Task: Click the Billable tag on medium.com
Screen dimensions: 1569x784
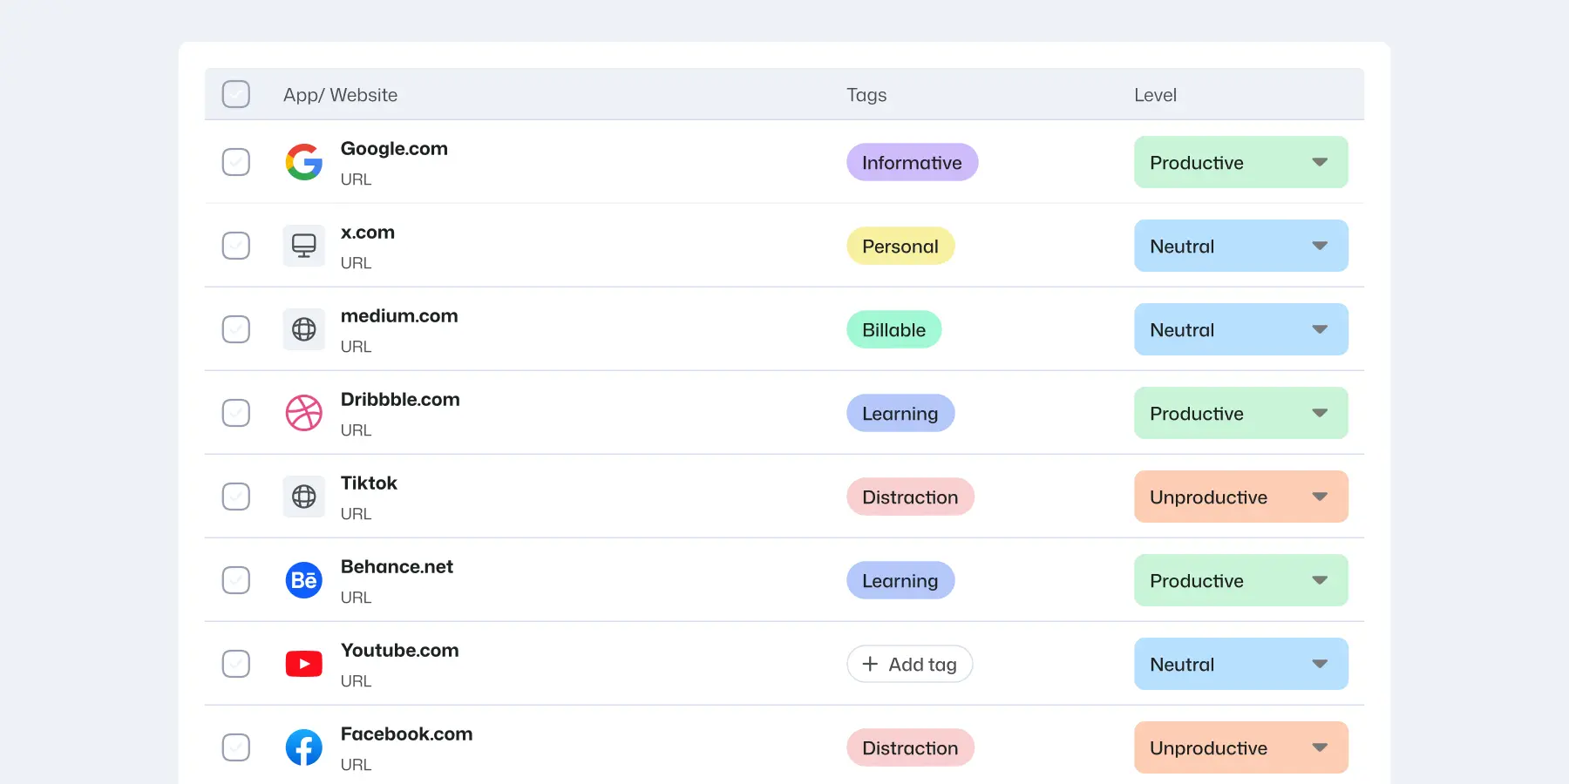Action: tap(894, 329)
